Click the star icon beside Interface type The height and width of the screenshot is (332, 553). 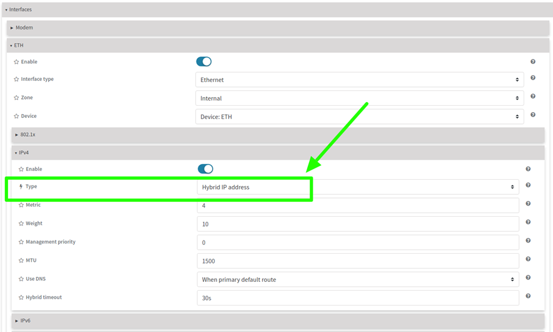(16, 79)
